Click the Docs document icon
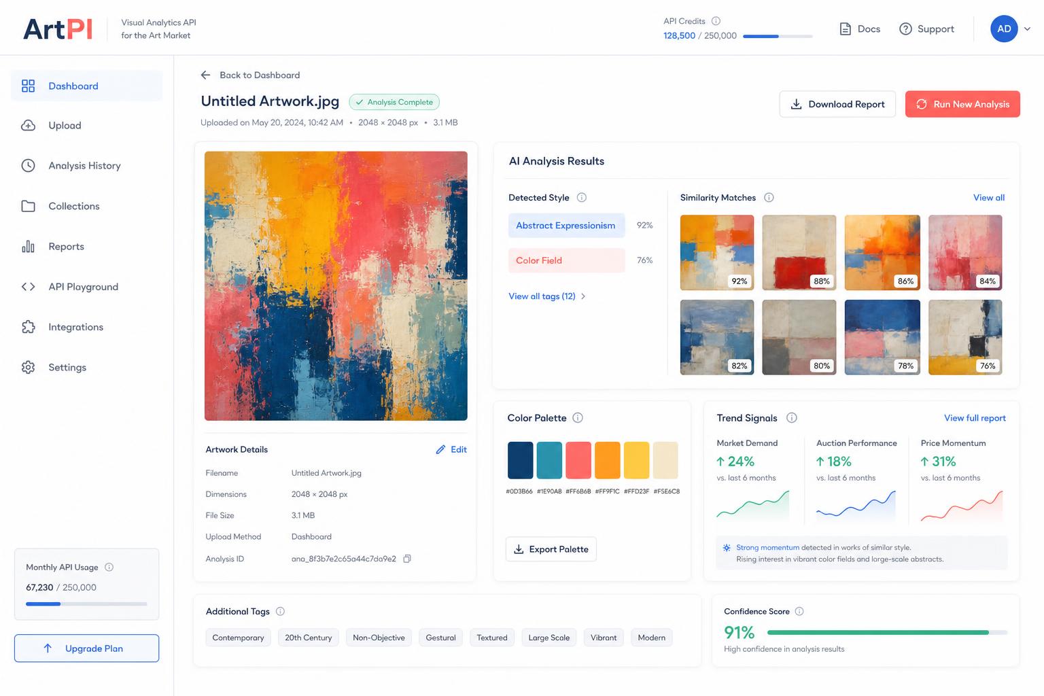 (x=845, y=29)
